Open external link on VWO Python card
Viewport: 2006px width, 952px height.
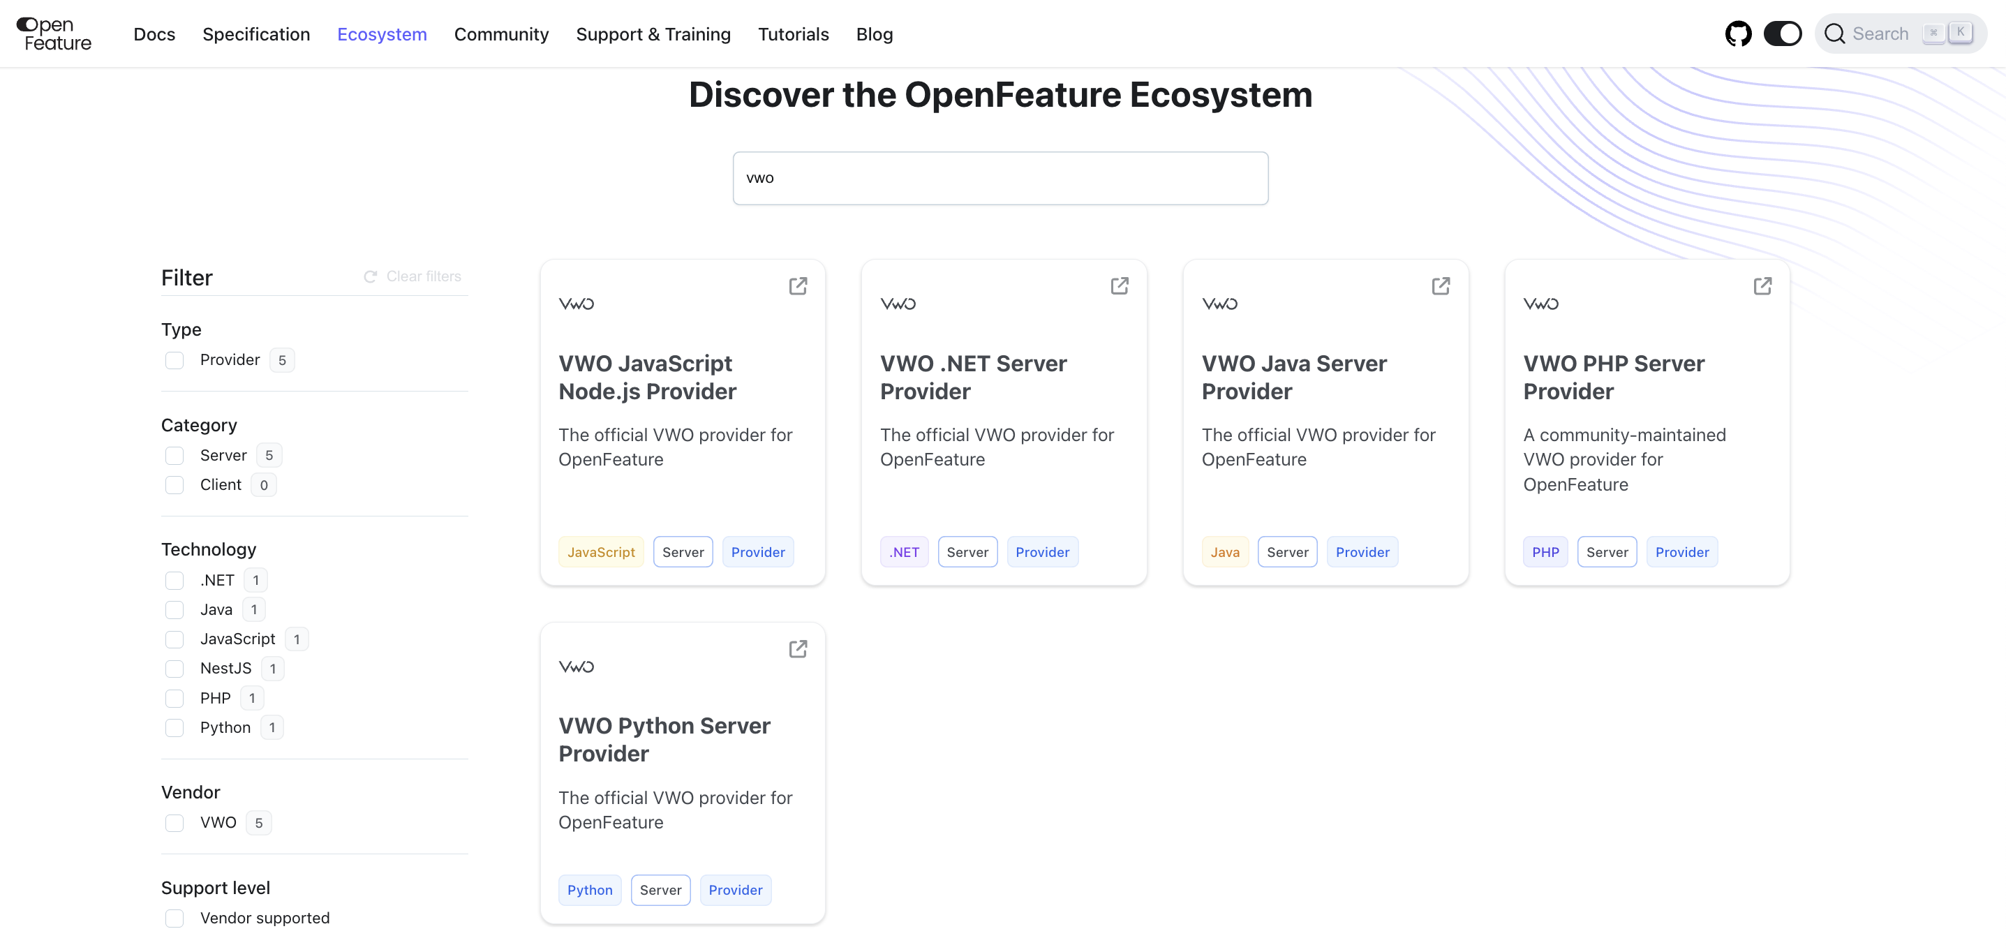[x=797, y=648]
